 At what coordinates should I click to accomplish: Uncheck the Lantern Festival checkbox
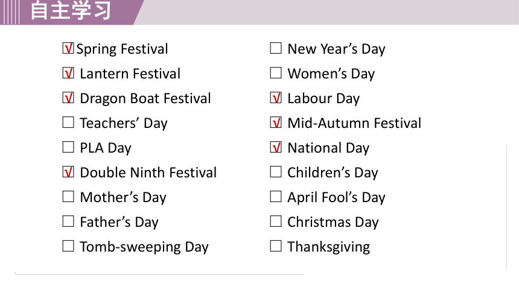68,73
